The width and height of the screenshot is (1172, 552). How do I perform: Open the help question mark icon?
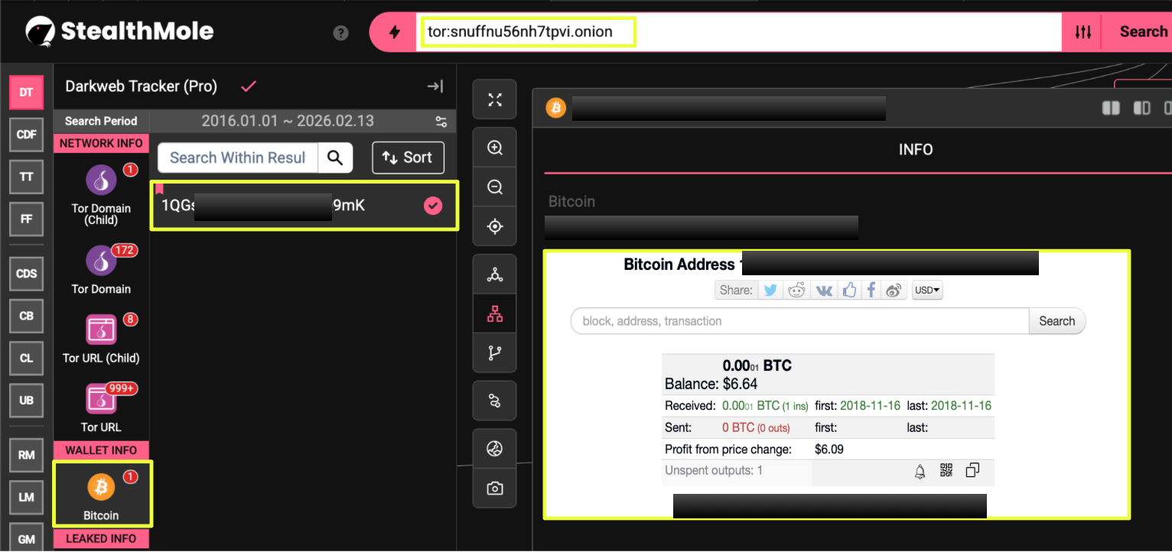click(x=341, y=33)
